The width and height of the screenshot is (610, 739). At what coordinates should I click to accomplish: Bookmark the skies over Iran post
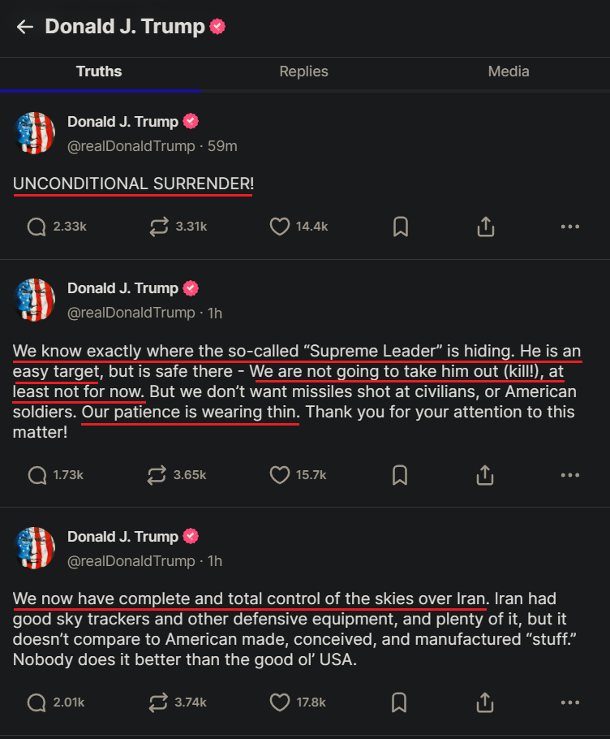click(401, 701)
